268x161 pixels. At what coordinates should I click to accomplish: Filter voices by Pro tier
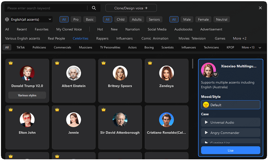(x=76, y=19)
